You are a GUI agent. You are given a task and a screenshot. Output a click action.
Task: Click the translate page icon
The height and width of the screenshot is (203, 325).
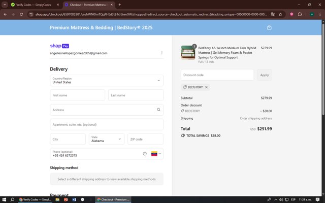273,14
